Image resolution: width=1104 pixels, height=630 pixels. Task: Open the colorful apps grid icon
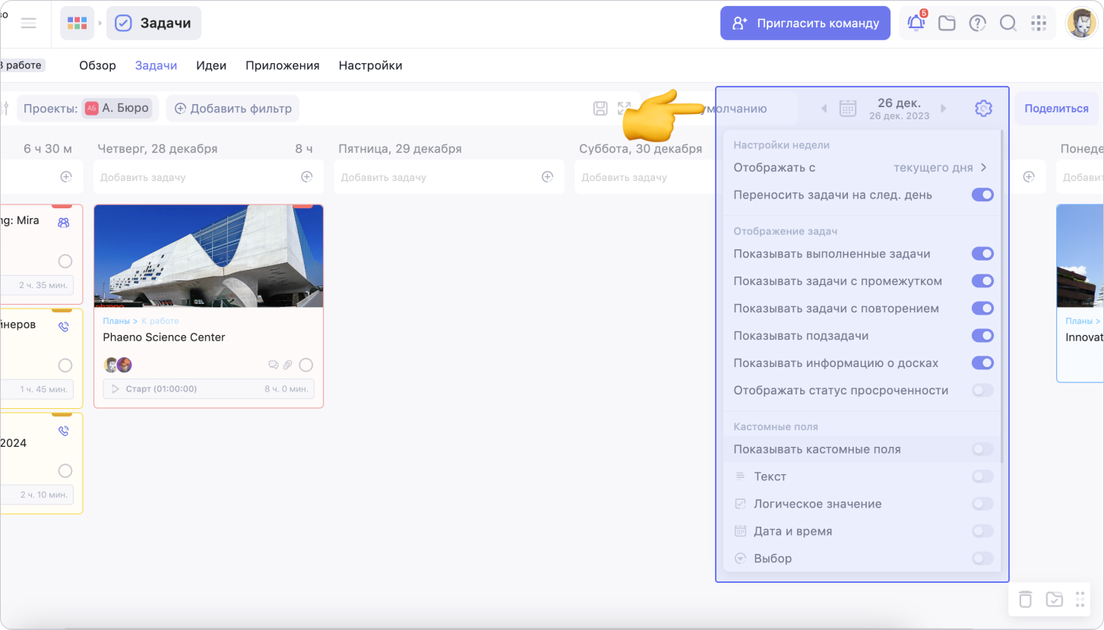(x=77, y=24)
